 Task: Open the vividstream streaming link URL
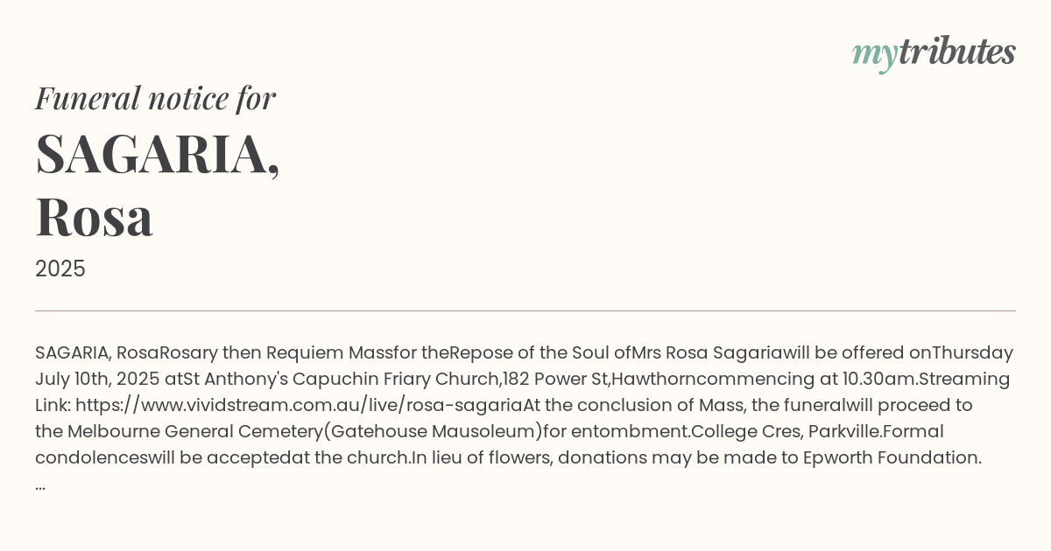(299, 405)
